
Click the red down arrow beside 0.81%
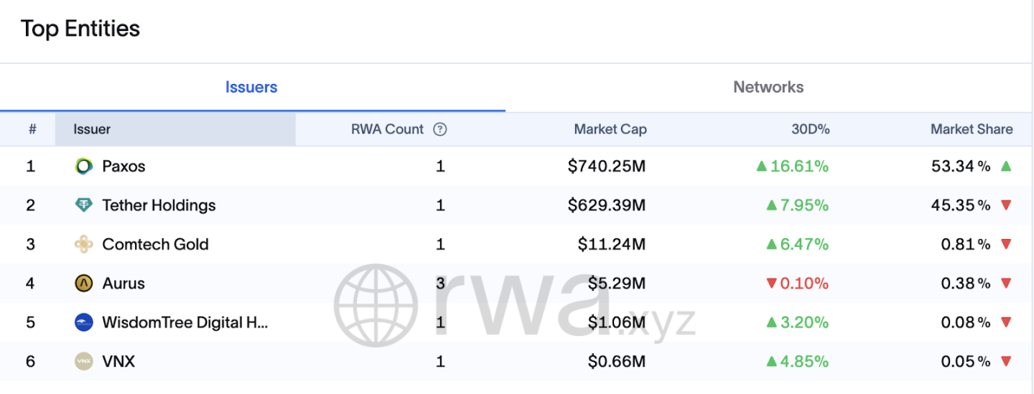1006,245
